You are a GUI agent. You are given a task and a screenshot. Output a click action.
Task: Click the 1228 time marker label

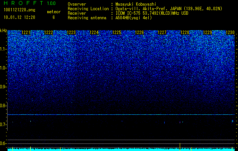[185, 32]
